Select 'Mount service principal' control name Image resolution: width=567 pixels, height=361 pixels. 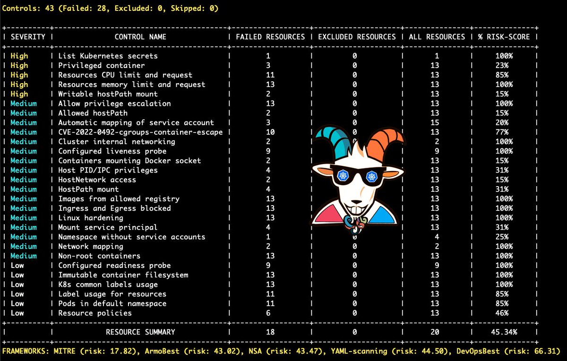[x=108, y=227]
